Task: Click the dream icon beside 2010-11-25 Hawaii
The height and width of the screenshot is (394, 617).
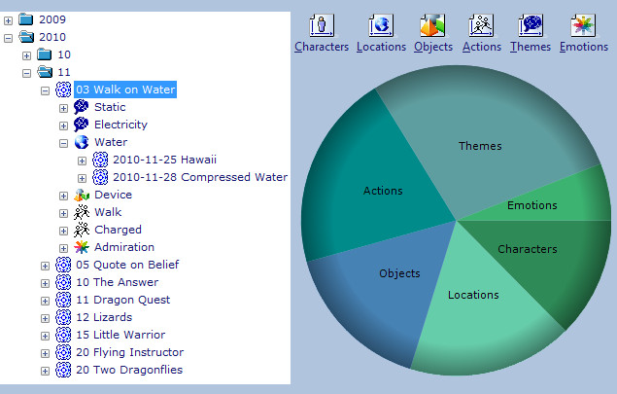Action: 100,160
